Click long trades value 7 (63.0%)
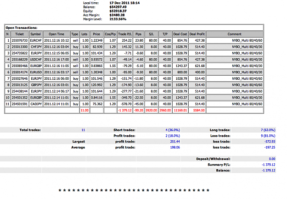287x199 pixels. [268, 130]
